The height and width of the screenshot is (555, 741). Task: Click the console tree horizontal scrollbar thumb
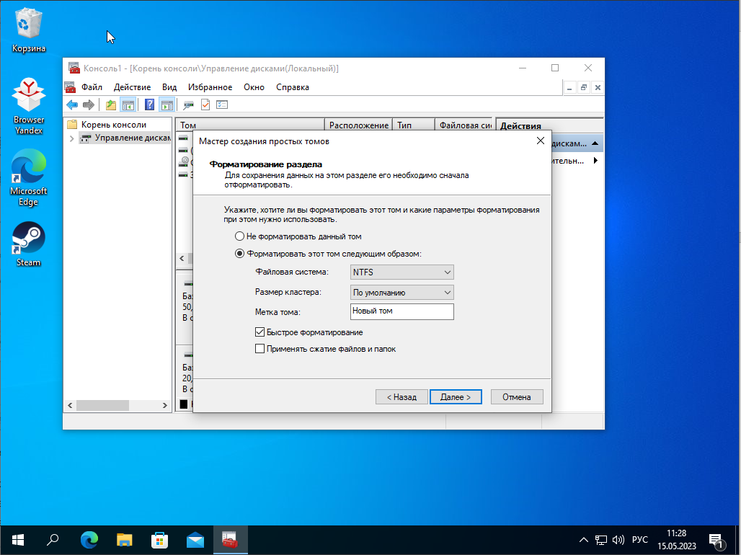click(x=102, y=406)
